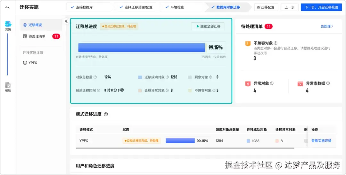Image resolution: width=346 pixels, height=175 pixels.
Task: Open 待处理清单 in the sidebar
Action: point(37,36)
